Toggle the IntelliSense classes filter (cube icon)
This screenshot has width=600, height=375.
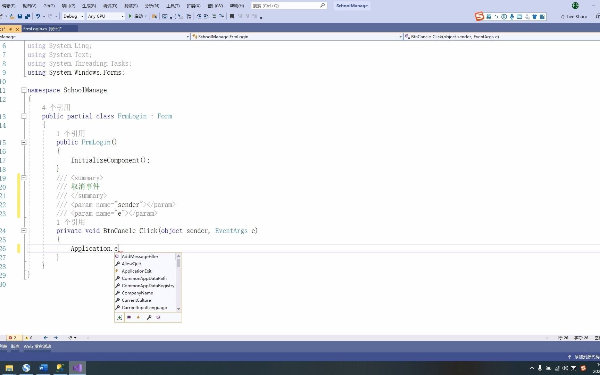click(158, 317)
